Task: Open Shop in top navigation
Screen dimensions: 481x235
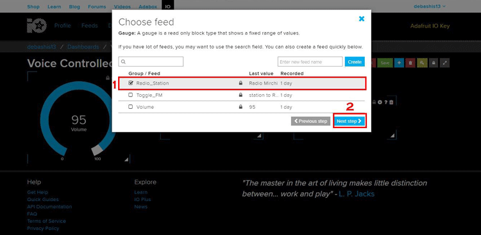Action: (33, 6)
